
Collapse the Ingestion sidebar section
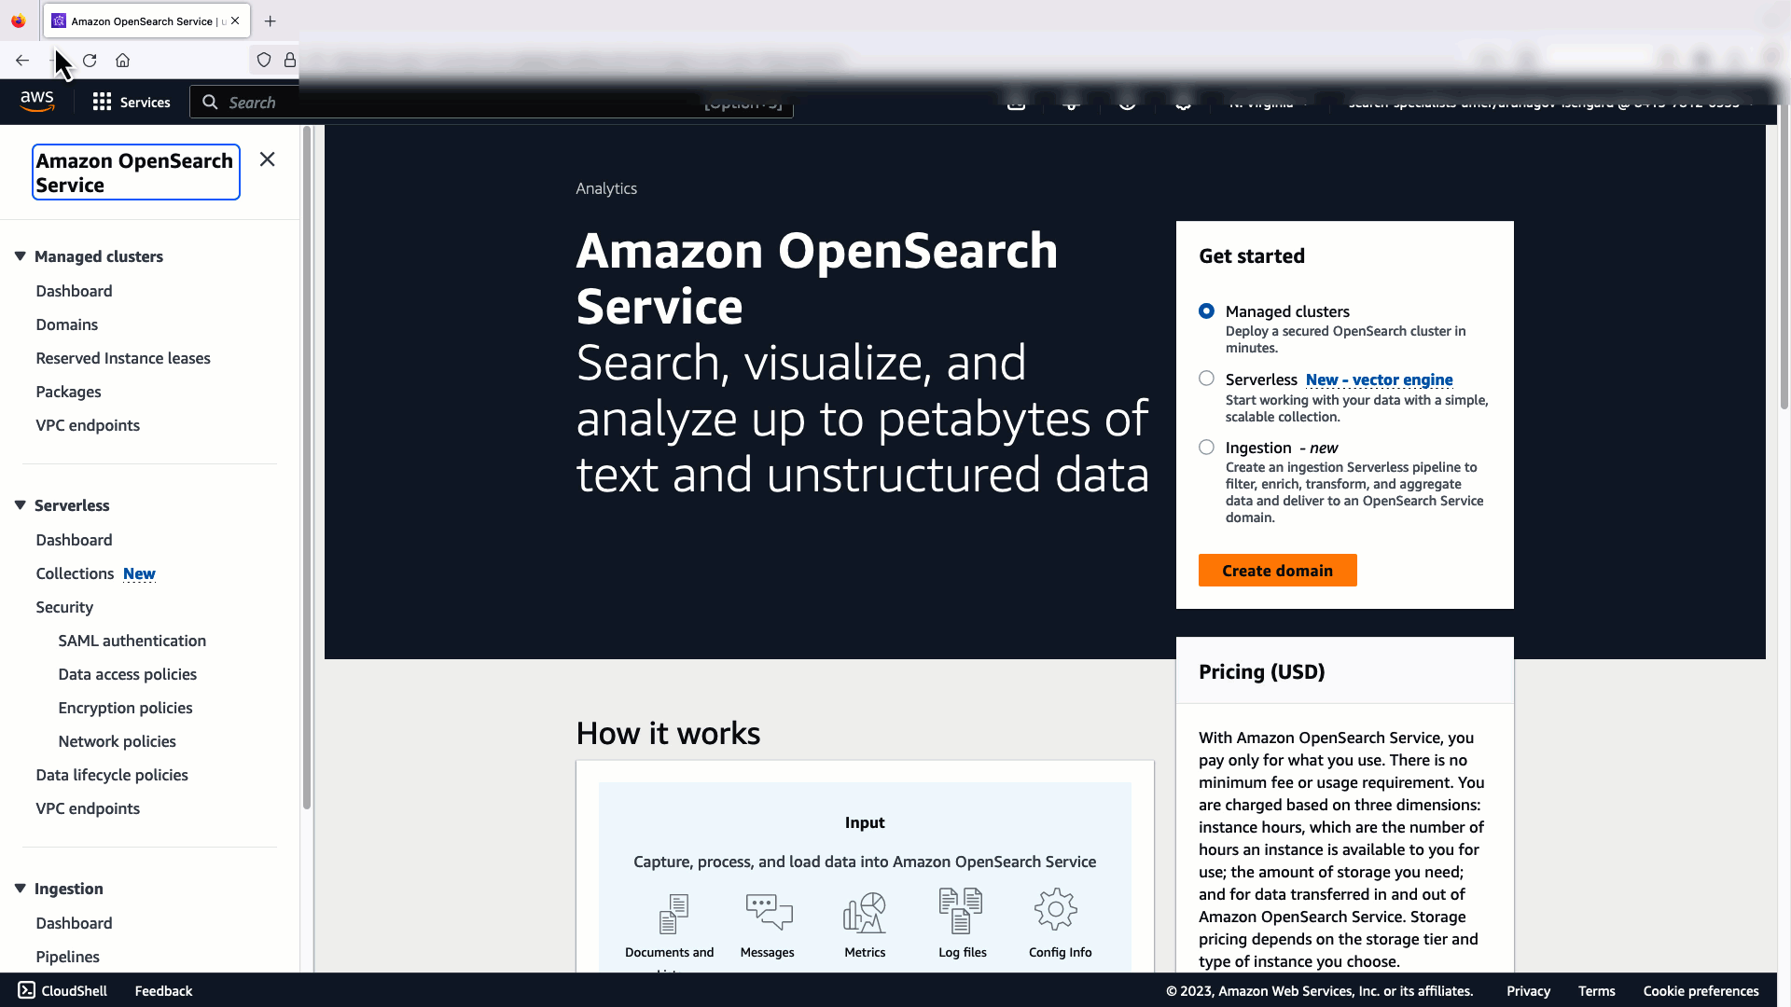click(20, 889)
